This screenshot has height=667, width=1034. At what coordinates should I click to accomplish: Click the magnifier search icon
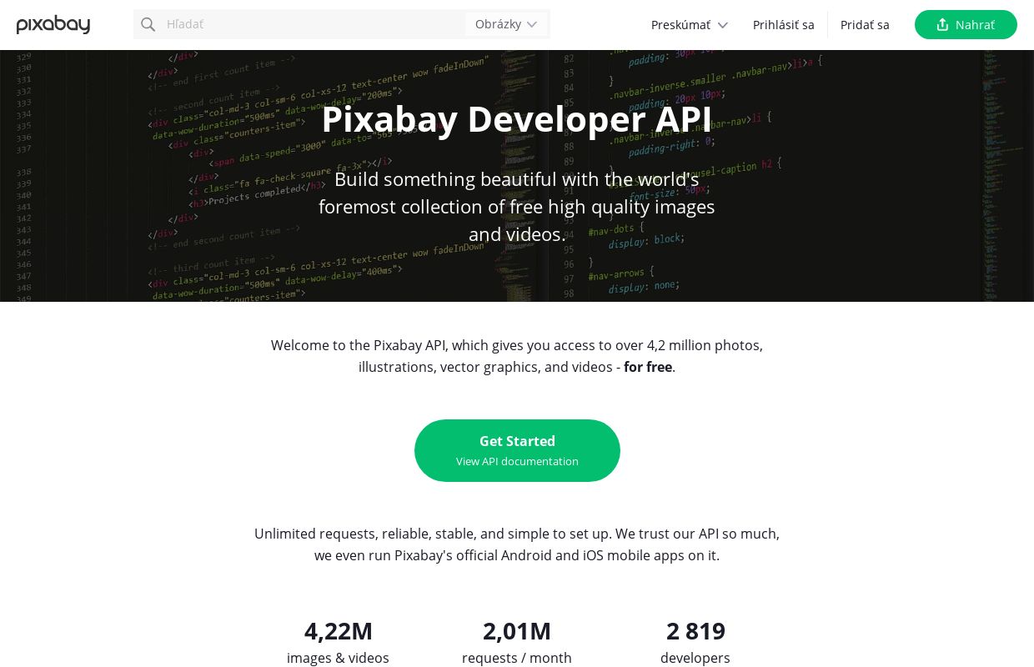148,24
